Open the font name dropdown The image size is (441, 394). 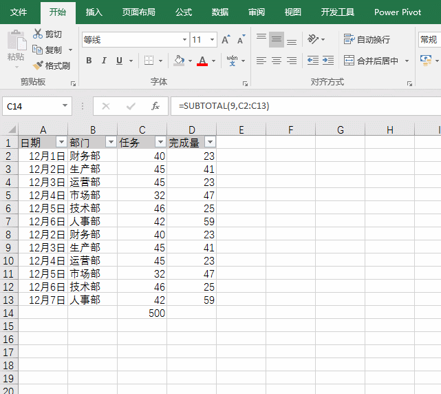pyautogui.click(x=183, y=40)
